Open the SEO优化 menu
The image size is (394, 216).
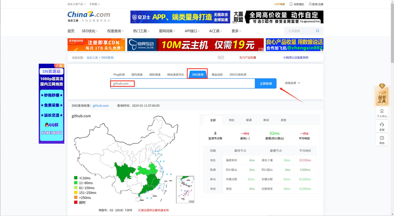90,31
